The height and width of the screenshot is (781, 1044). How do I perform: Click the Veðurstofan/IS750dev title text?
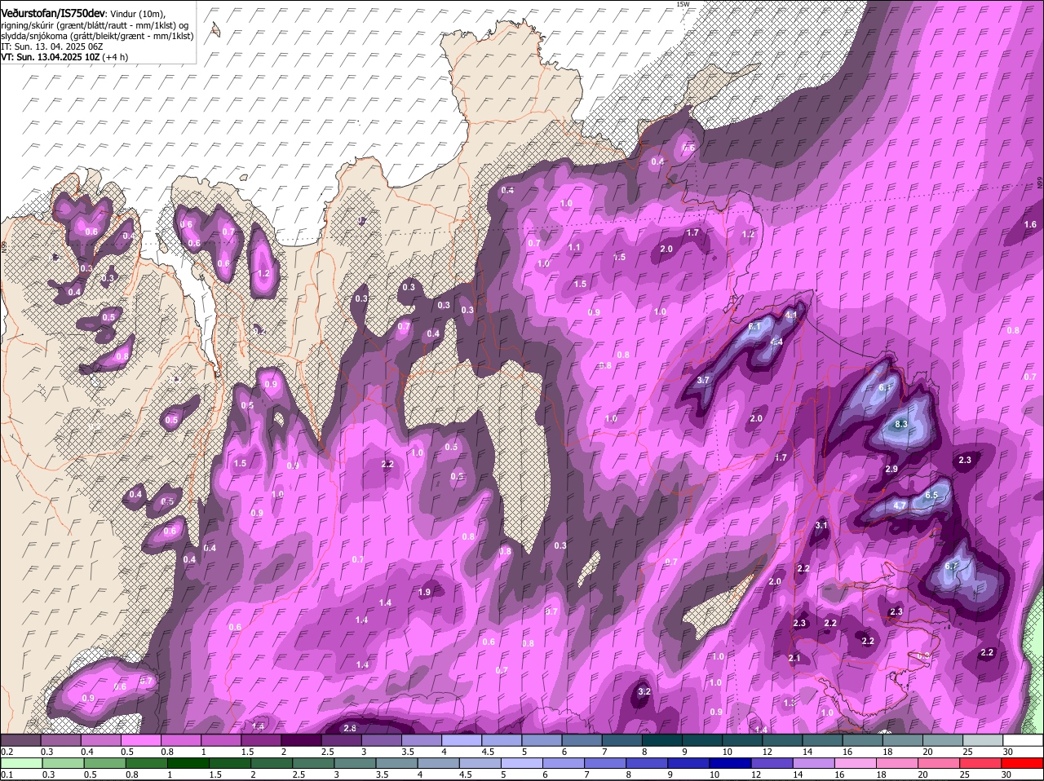tap(53, 12)
